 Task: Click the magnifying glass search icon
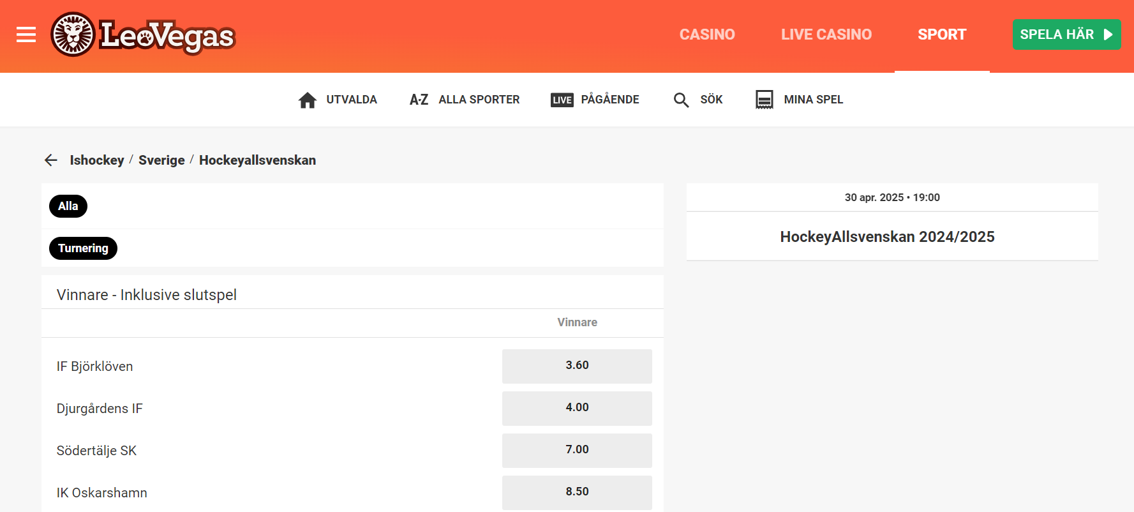coord(682,100)
